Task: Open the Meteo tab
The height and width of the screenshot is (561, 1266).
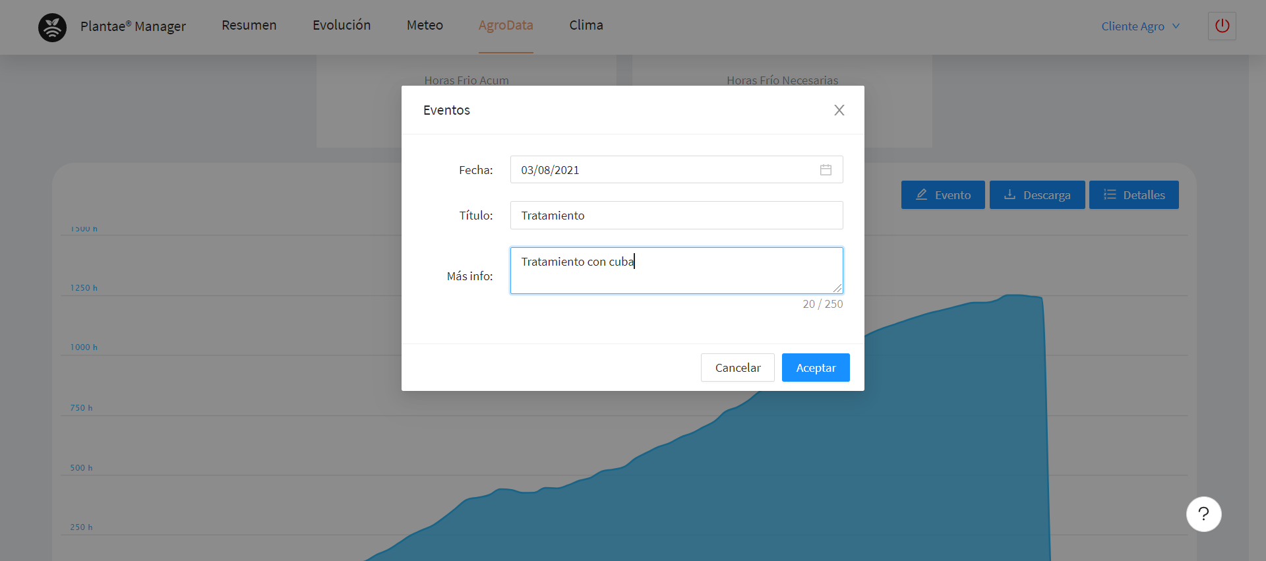Action: (x=425, y=25)
